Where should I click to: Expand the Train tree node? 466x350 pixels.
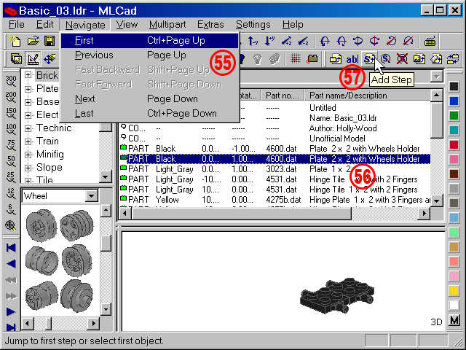click(28, 141)
